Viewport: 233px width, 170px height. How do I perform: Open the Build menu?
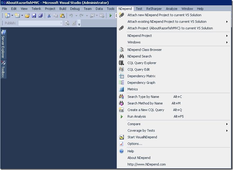[x=63, y=9]
